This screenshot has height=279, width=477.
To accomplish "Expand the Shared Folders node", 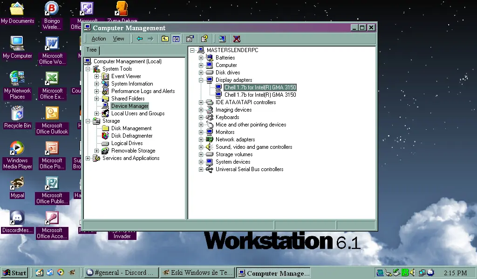I will click(x=97, y=99).
